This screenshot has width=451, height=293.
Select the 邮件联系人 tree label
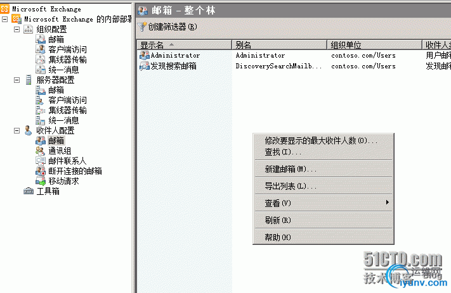coord(67,161)
